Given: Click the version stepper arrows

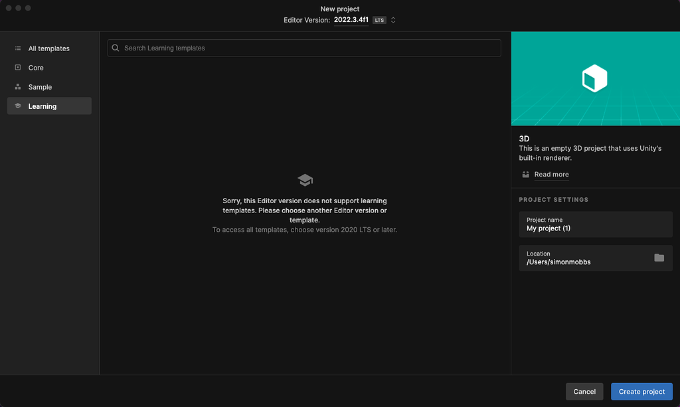Looking at the screenshot, I should 392,20.
